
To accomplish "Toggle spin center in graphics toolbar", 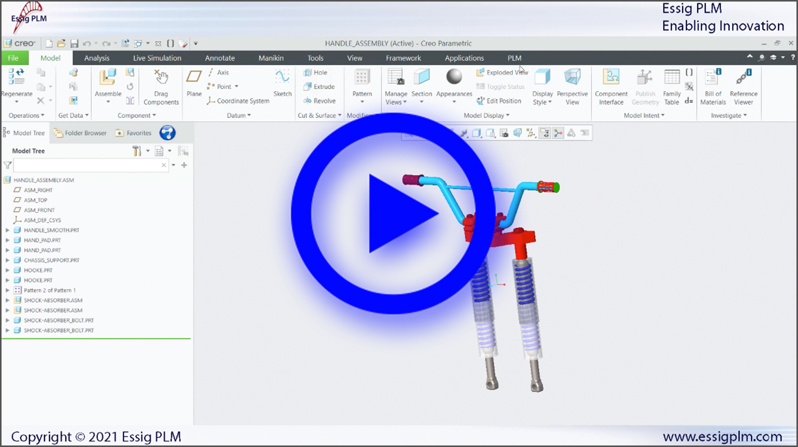I will pyautogui.click(x=558, y=133).
